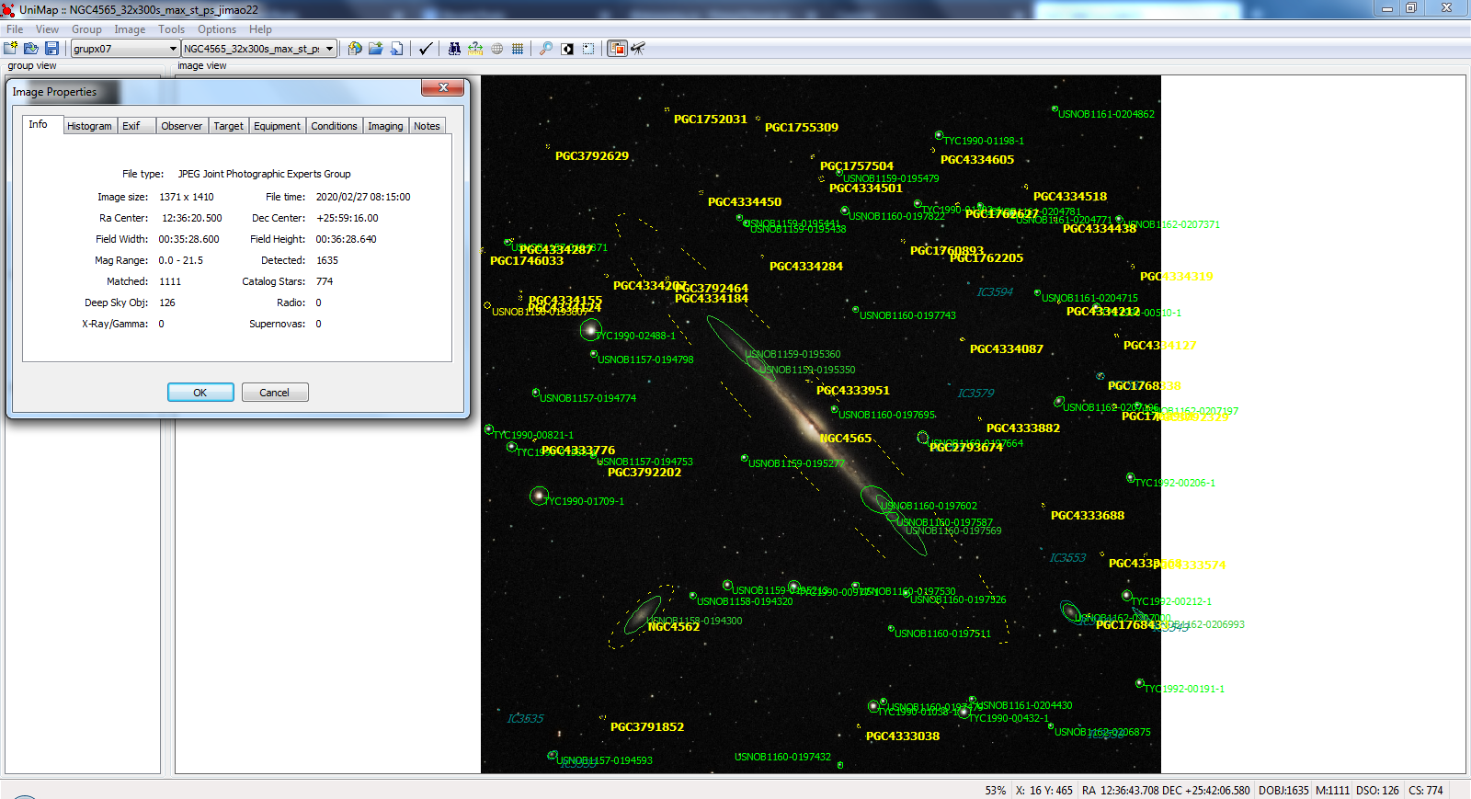Open the Tools menu
Image resolution: width=1471 pixels, height=799 pixels.
tap(171, 29)
